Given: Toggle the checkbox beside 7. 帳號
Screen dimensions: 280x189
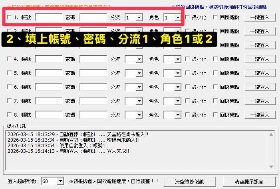Looking at the screenshot, I should [9, 101].
